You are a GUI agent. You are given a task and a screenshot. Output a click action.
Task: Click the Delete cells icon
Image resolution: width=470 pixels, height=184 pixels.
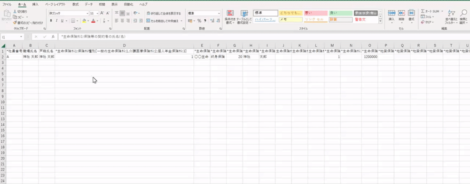click(x=401, y=13)
